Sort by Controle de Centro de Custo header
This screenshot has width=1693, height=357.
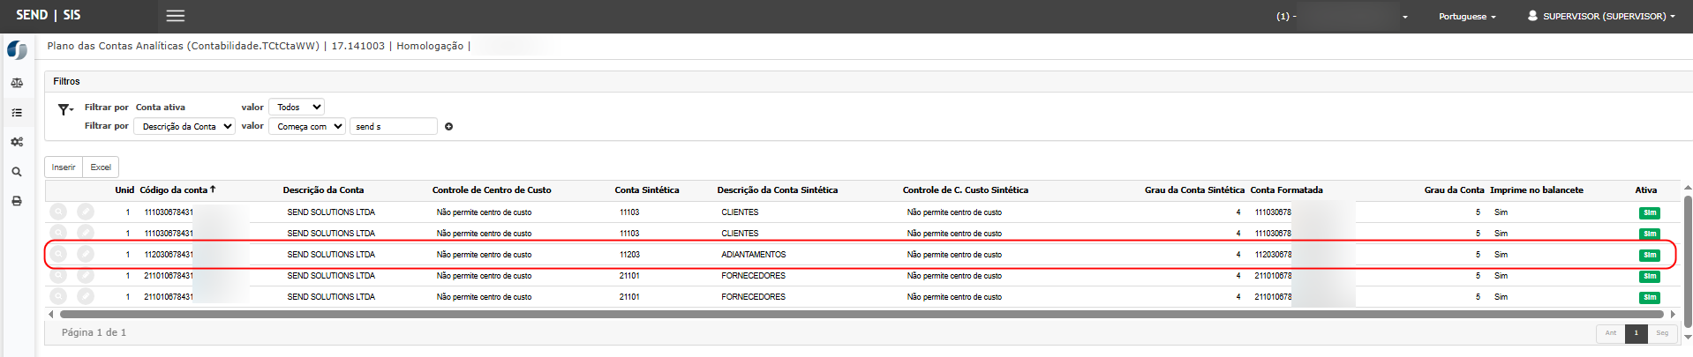pos(492,190)
